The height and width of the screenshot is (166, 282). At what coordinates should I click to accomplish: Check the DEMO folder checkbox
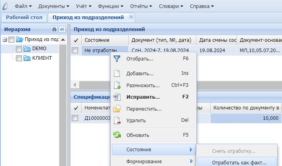[19, 49]
